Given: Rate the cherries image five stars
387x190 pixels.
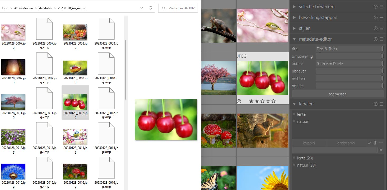Looking at the screenshot, I should (x=273, y=101).
